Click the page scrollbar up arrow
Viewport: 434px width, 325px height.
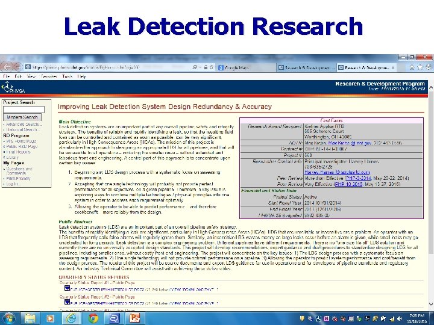[x=431, y=88]
